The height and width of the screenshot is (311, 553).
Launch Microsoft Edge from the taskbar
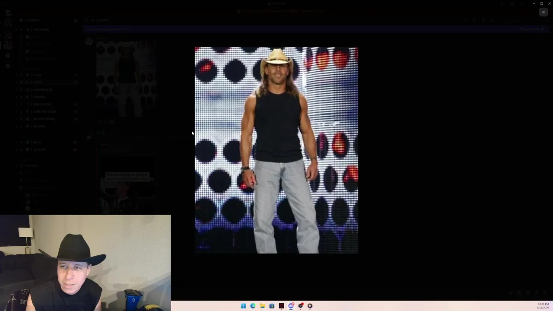click(253, 306)
